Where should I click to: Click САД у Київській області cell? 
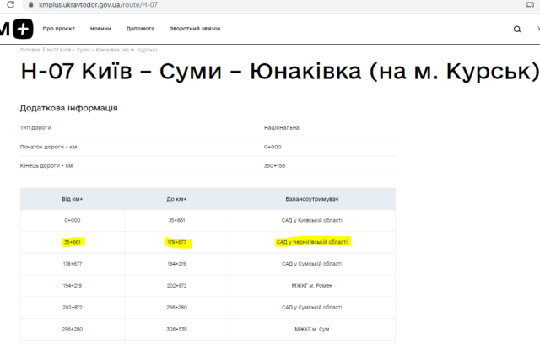coord(311,220)
